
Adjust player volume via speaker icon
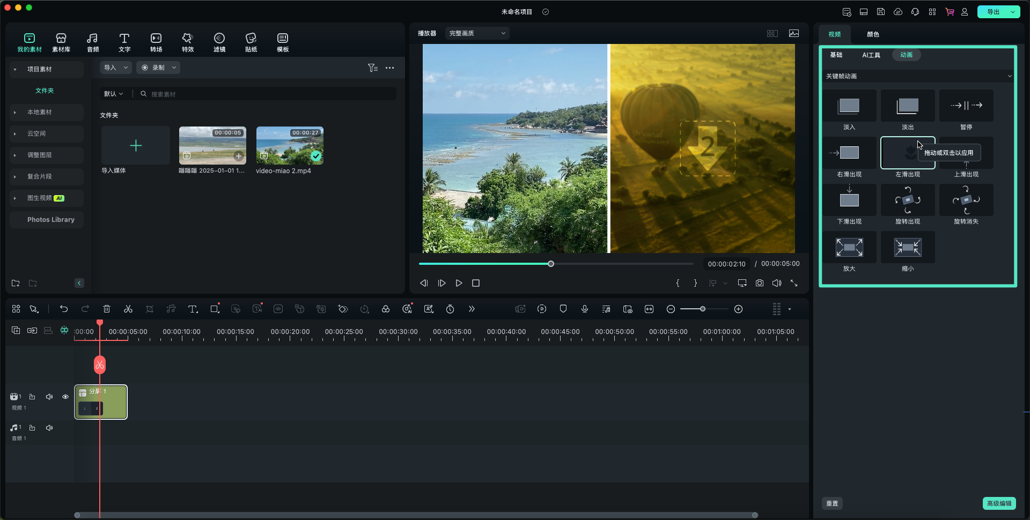(777, 283)
